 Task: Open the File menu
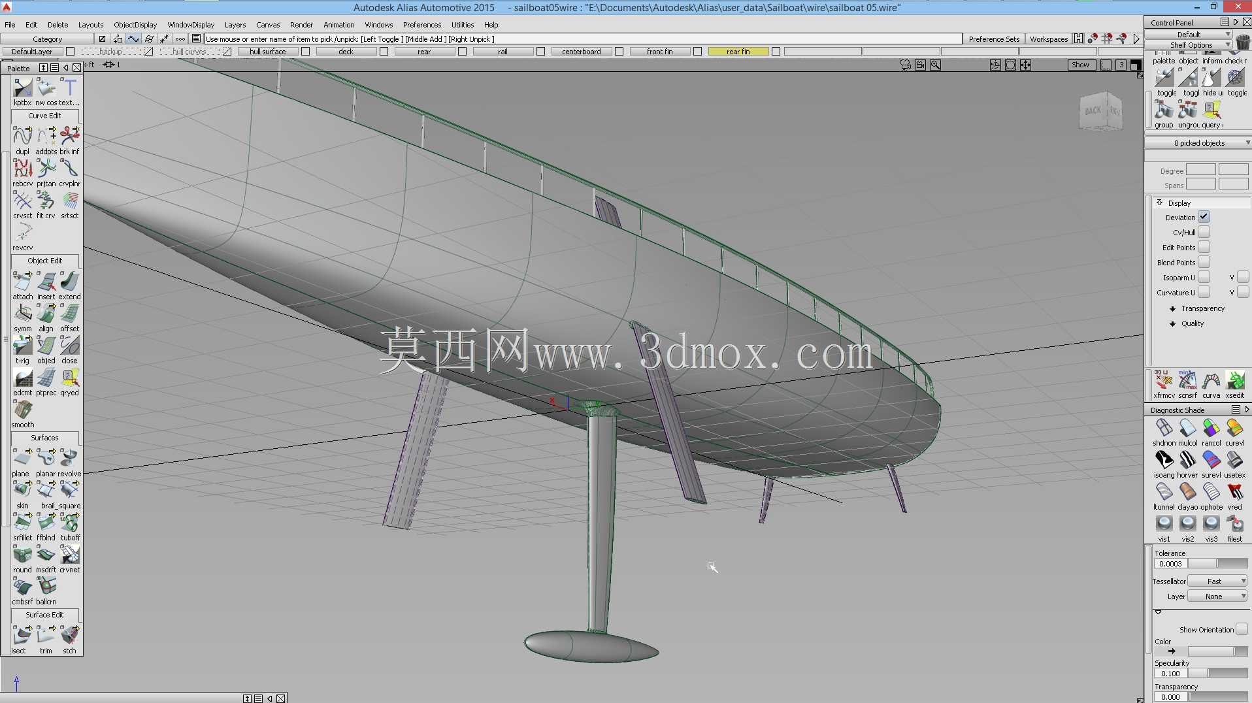pos(10,25)
